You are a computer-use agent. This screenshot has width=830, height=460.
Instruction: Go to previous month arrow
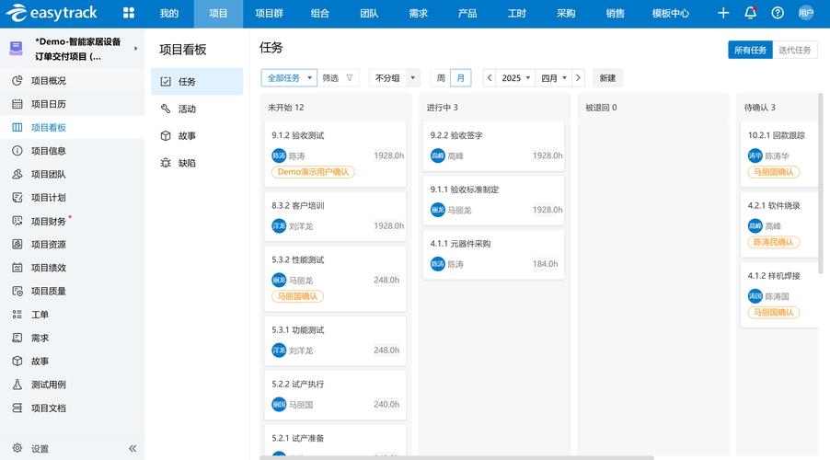(x=490, y=78)
